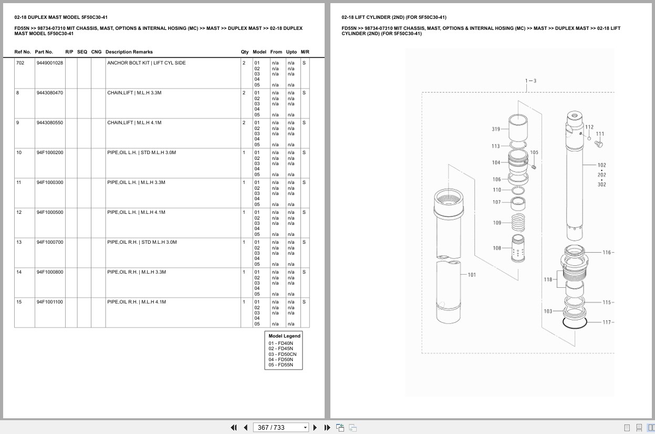Click legend entry 01 - FD40N
Screen dimensions: 655x434
point(281,343)
